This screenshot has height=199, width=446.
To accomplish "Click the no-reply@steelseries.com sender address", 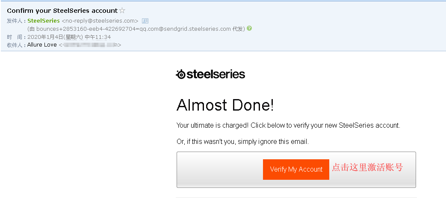I will (x=100, y=20).
